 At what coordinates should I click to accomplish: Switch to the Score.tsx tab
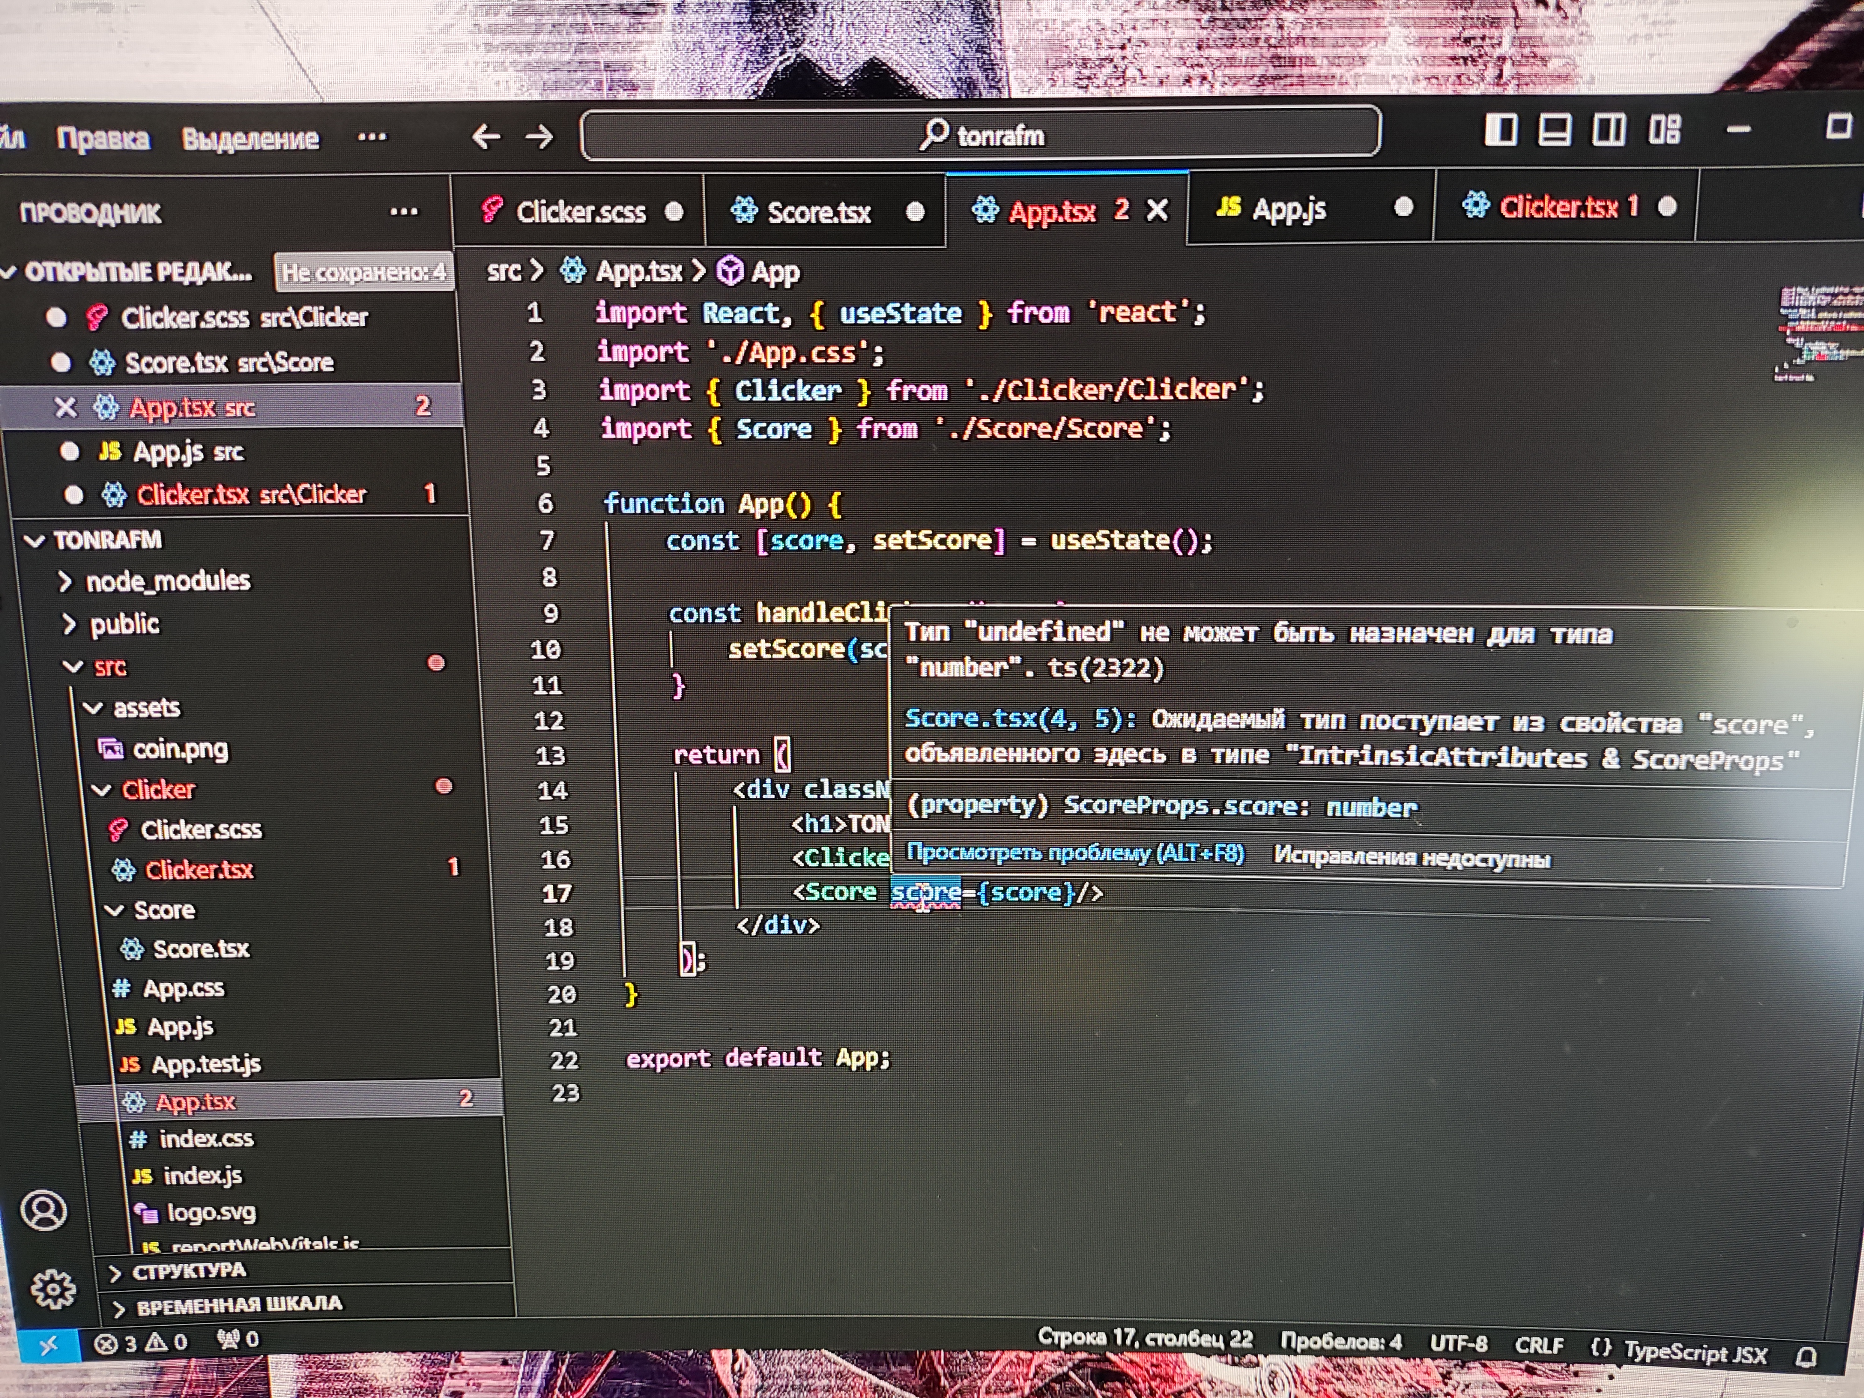click(x=817, y=212)
